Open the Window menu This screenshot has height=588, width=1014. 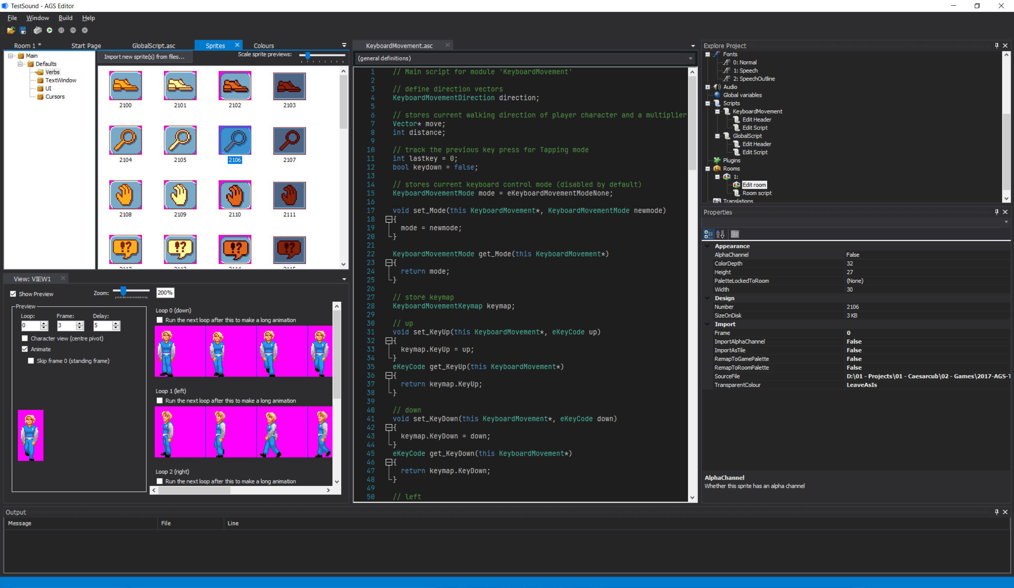coord(38,18)
